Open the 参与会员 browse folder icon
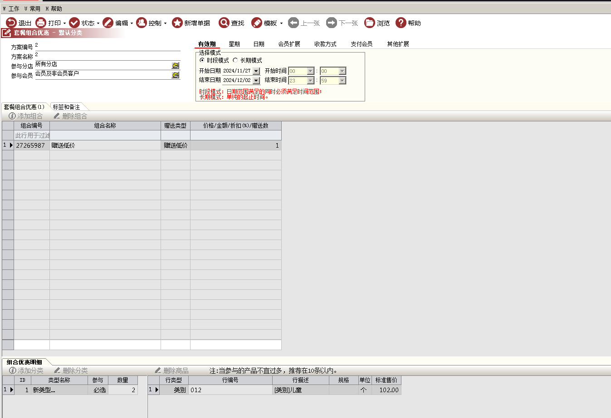611x418 pixels. coord(176,75)
